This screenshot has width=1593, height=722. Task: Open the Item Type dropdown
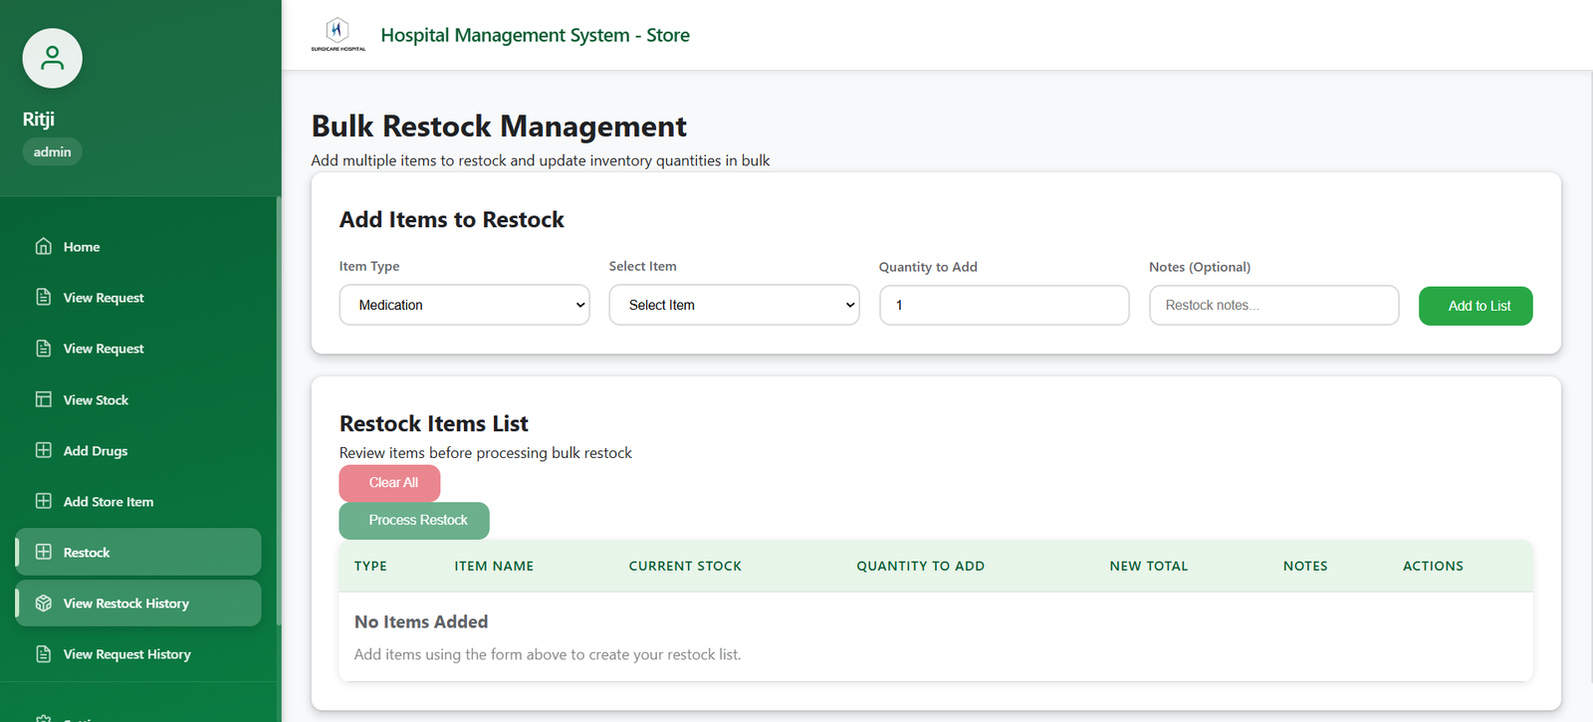click(464, 305)
